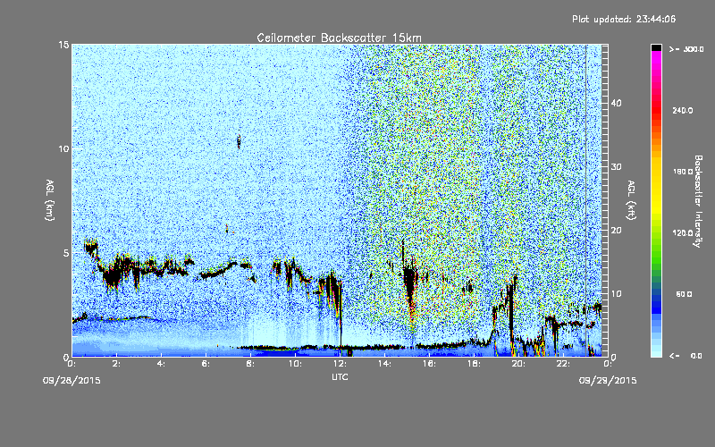Select the end date '09/29/2015'
Image resolution: width=715 pixels, height=447 pixels.
(608, 380)
